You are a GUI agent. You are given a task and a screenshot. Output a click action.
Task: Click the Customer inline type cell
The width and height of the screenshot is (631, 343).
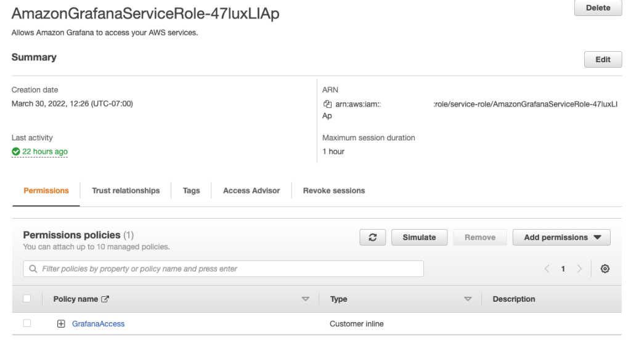357,324
